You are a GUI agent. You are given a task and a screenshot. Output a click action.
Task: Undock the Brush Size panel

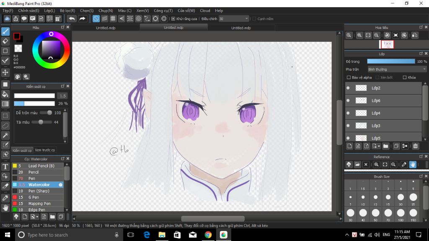point(421,177)
